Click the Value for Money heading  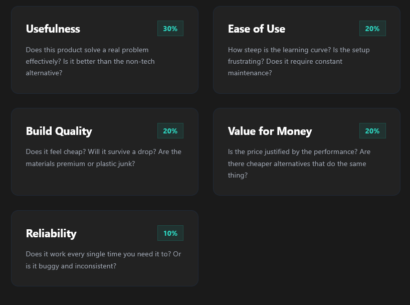(x=270, y=131)
